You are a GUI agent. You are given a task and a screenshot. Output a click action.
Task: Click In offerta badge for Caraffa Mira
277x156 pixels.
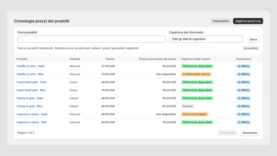243,74
